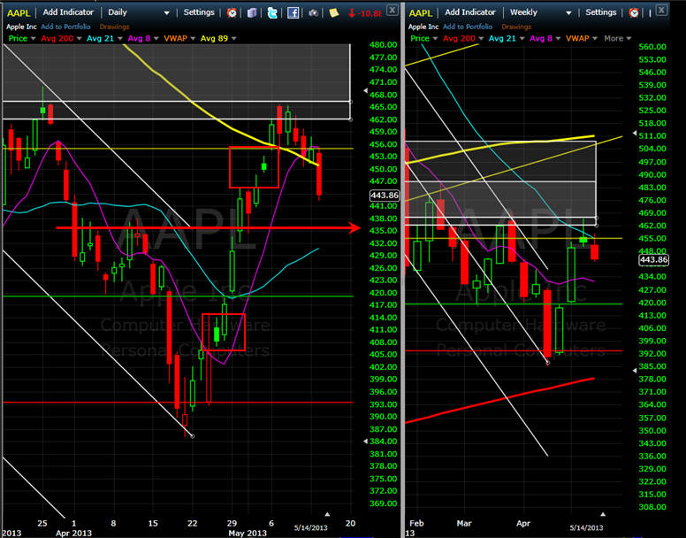Image resolution: width=686 pixels, height=538 pixels.
Task: Open the More indicators dropdown in Weekly chart
Action: (x=617, y=39)
